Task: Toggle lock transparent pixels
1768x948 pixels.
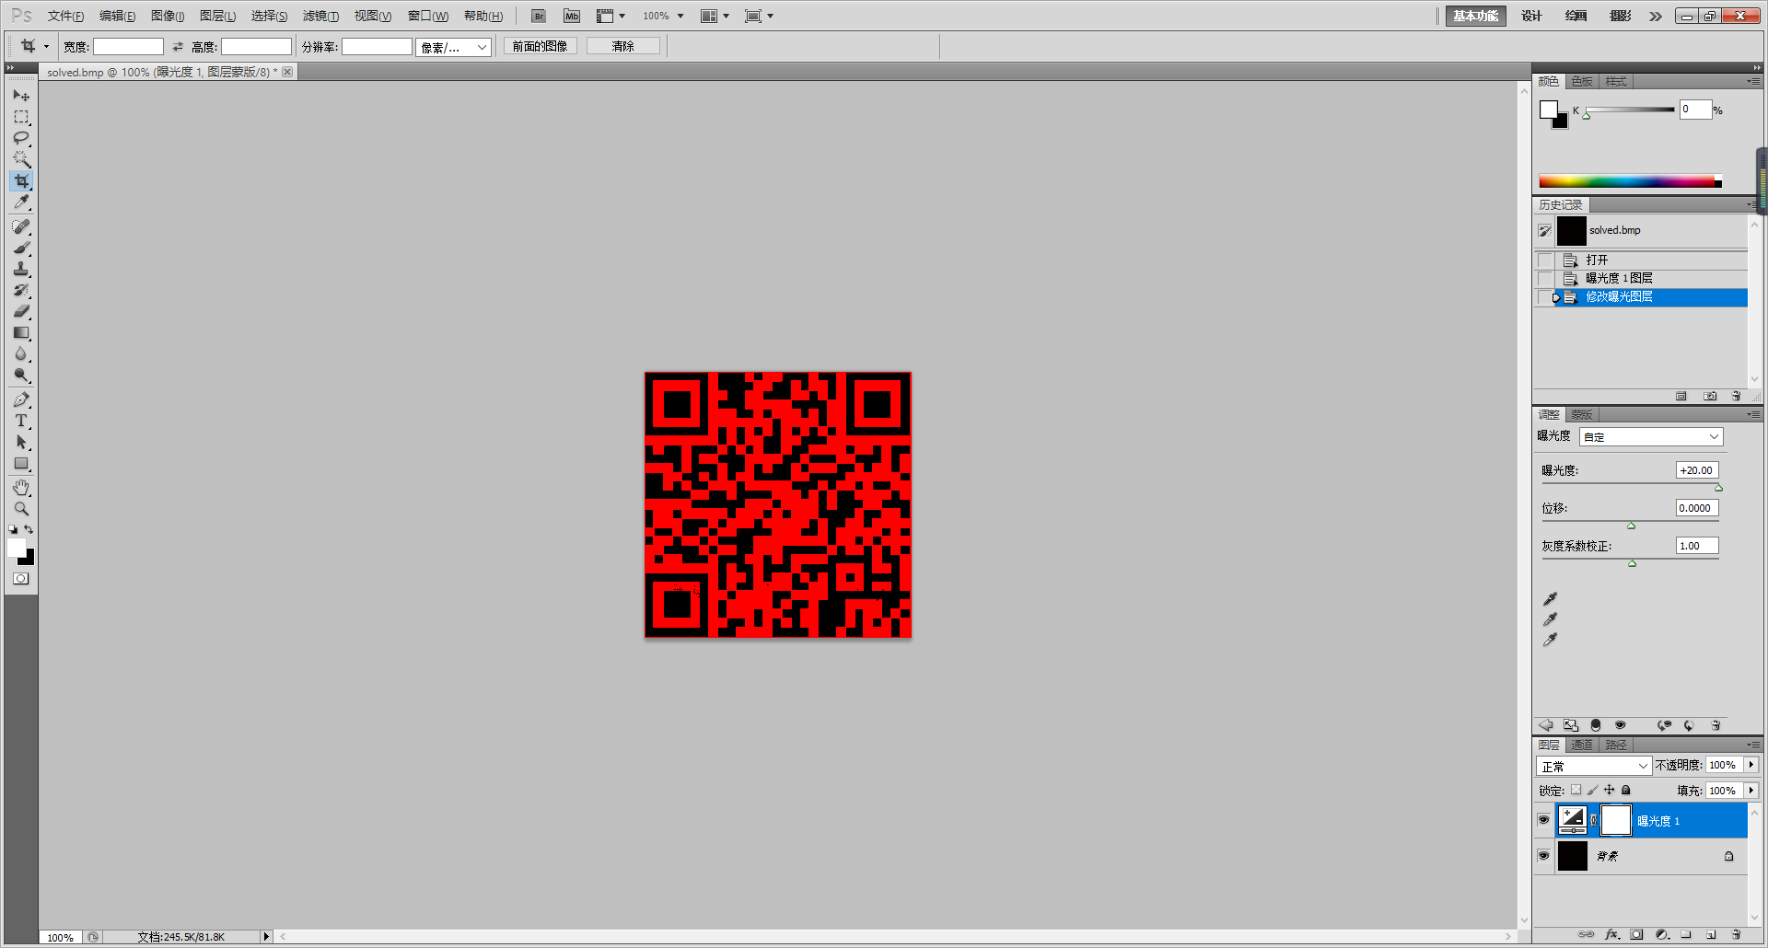Action: (x=1576, y=790)
